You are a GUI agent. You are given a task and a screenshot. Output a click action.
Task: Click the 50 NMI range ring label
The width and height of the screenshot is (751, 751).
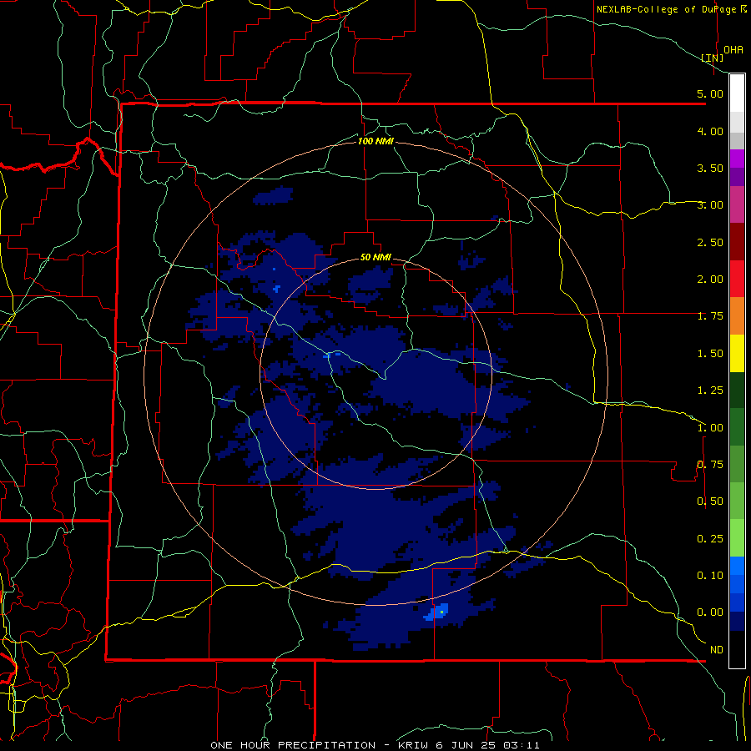pyautogui.click(x=375, y=258)
